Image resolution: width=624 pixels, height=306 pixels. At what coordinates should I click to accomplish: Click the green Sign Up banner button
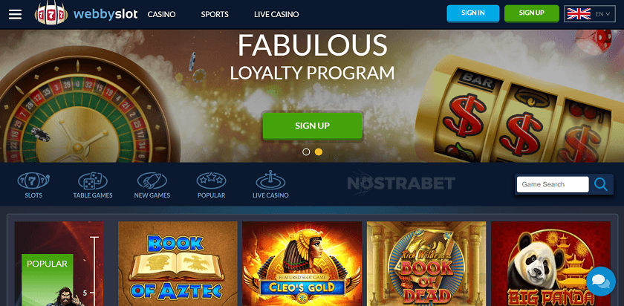(313, 126)
